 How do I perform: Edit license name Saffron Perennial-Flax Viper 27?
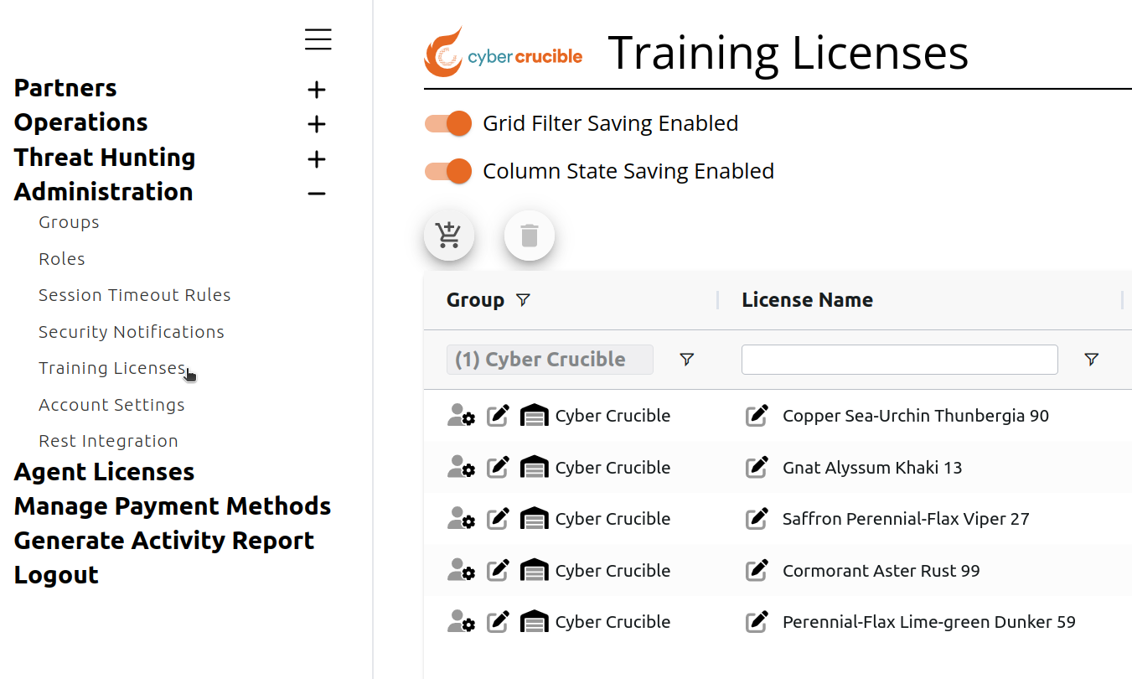pyautogui.click(x=757, y=519)
